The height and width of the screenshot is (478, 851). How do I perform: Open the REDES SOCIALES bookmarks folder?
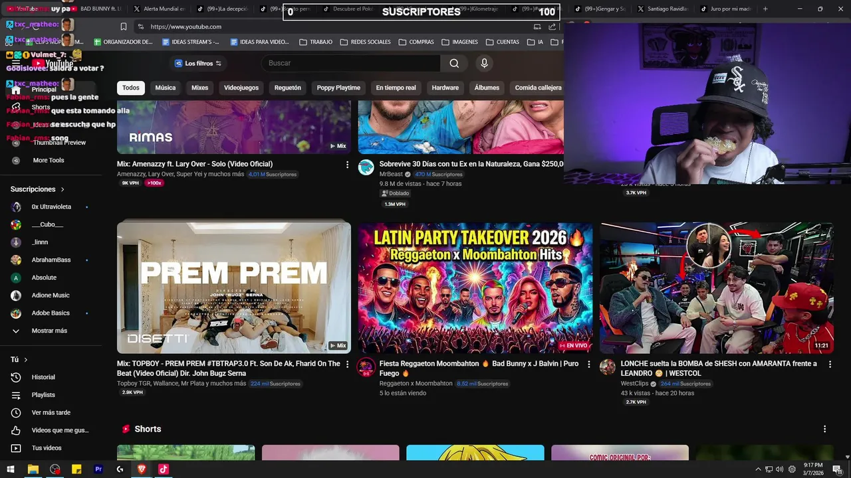(x=365, y=42)
